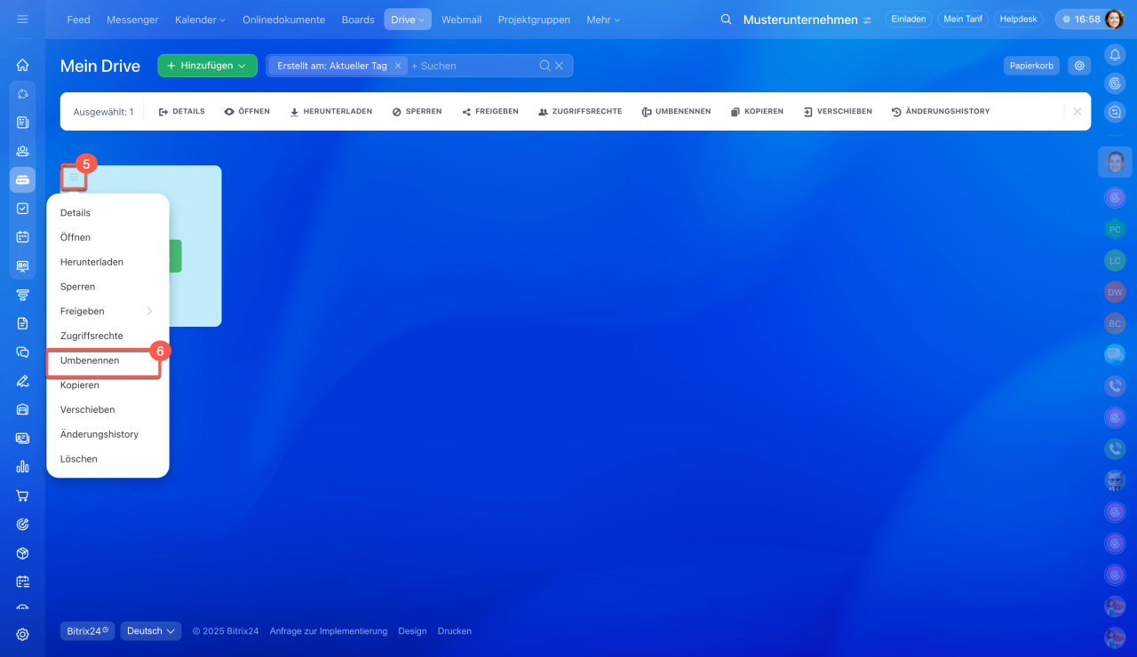Follow the 'Anfrage zur Implementierung' footer link
1137x657 pixels.
(x=329, y=631)
